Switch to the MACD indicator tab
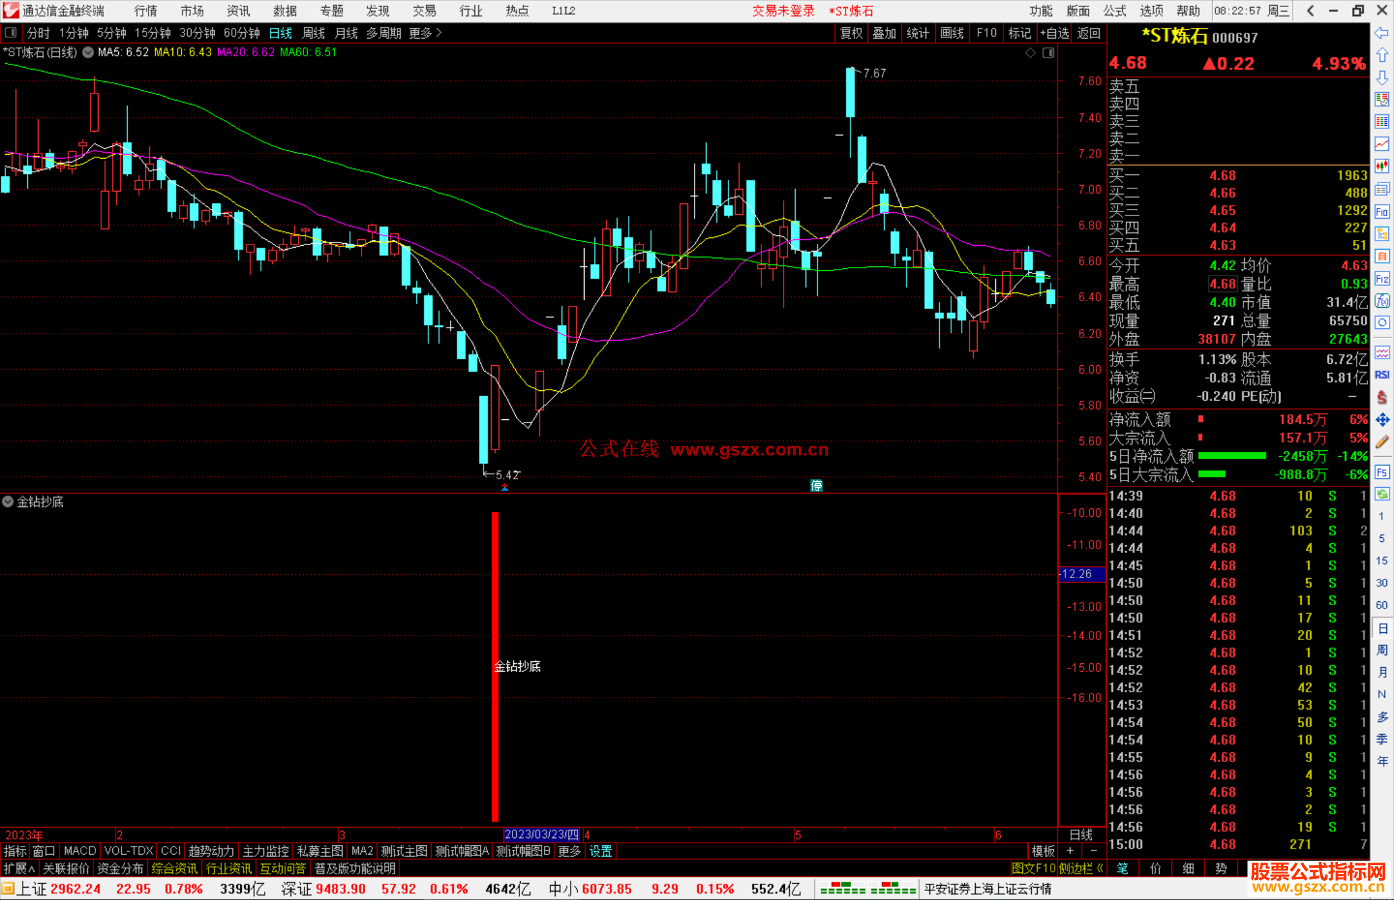 80,851
